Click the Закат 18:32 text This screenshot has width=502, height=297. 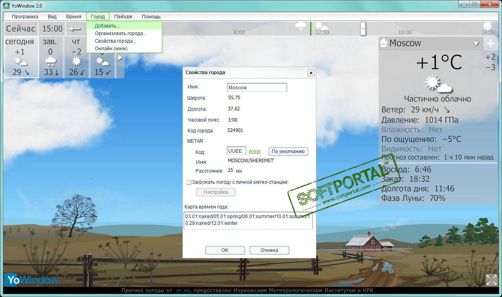[406, 179]
